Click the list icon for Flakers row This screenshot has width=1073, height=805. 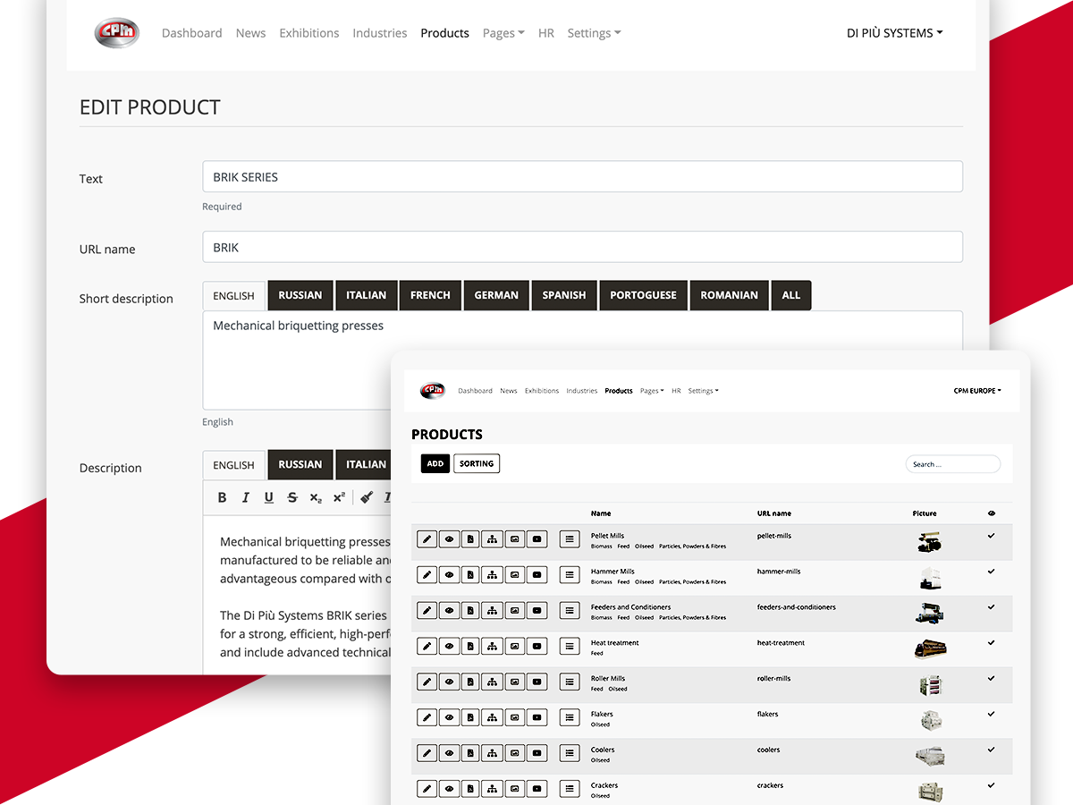570,717
